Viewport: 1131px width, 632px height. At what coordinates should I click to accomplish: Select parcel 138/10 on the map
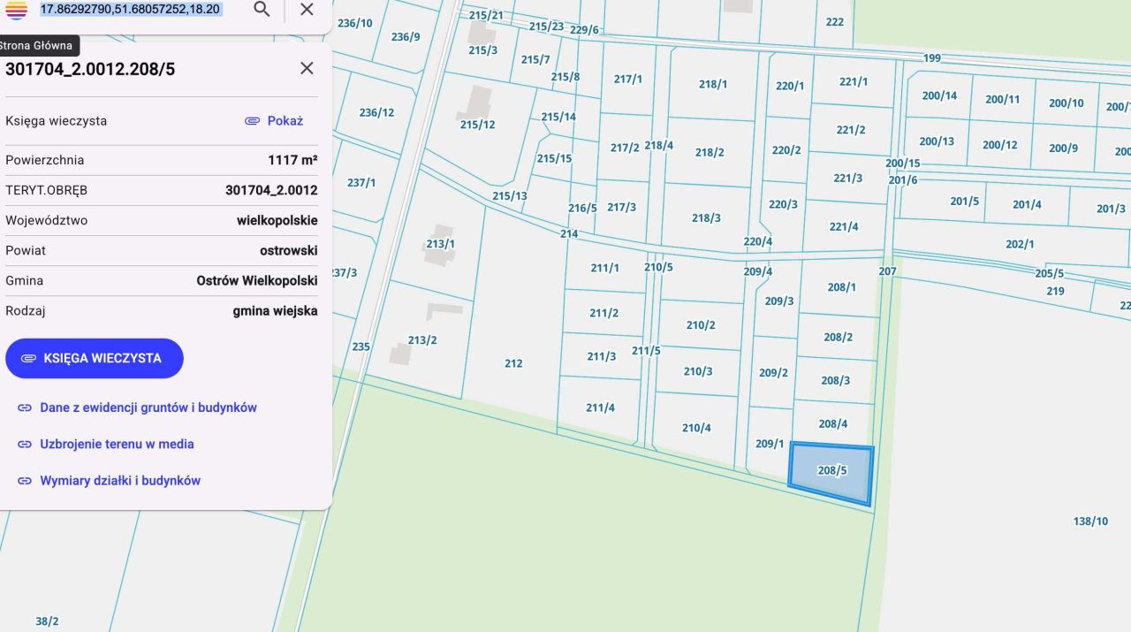point(1090,522)
